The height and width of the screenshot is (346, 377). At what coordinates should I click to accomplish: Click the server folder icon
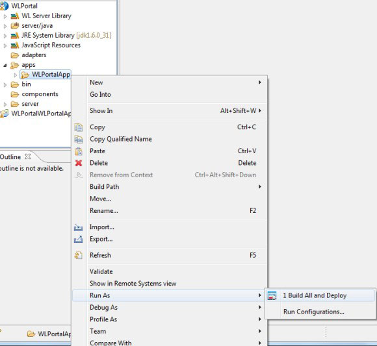click(x=15, y=104)
